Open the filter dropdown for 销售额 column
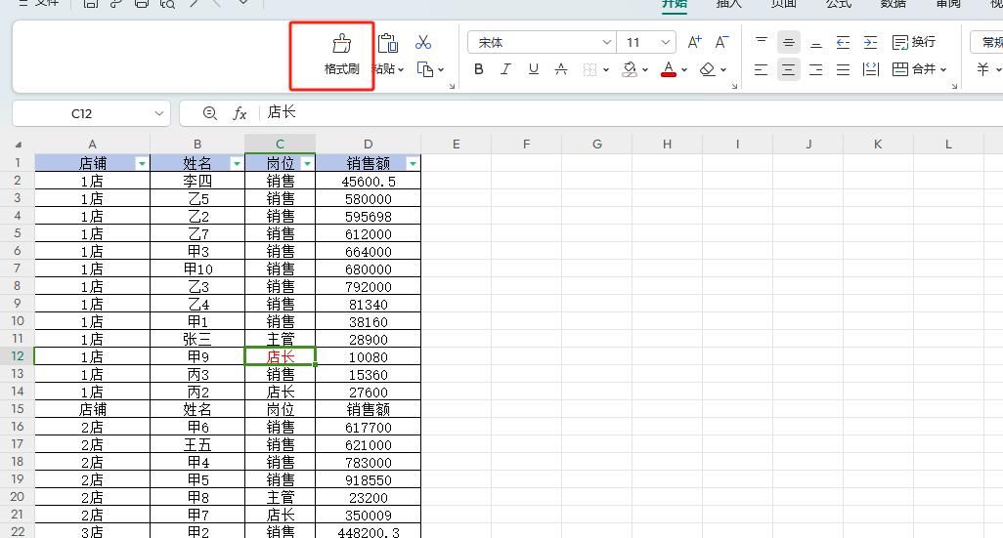Image resolution: width=1003 pixels, height=538 pixels. click(413, 164)
